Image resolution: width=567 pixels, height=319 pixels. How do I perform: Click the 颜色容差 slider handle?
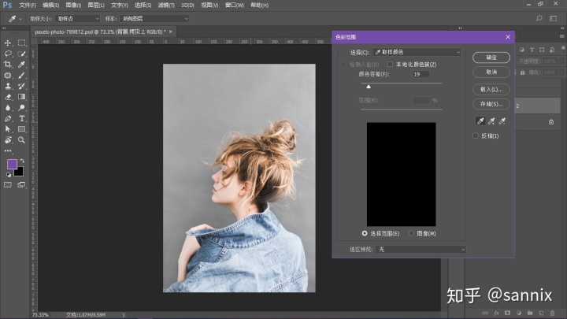pos(369,87)
